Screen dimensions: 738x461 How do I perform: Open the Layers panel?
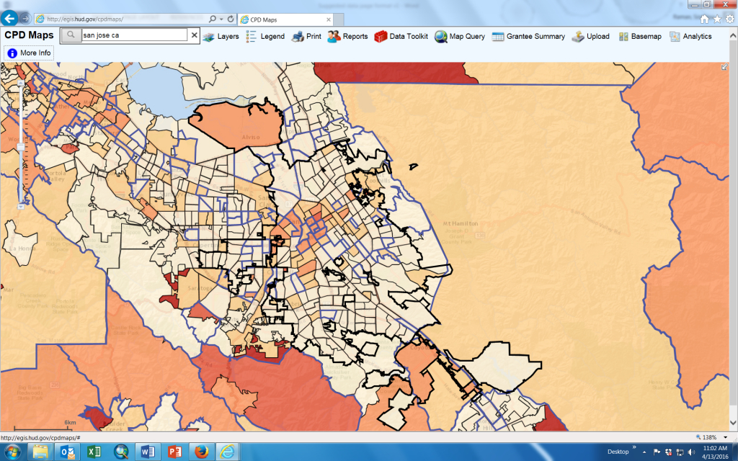(x=221, y=36)
